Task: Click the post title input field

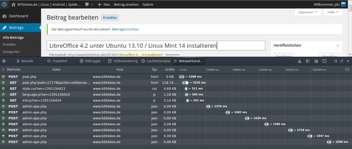Action: point(156,46)
